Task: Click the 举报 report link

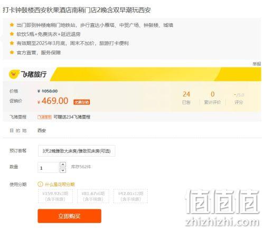Action: coord(257,64)
